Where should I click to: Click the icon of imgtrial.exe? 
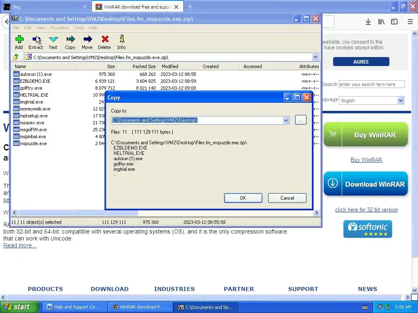(x=16, y=101)
